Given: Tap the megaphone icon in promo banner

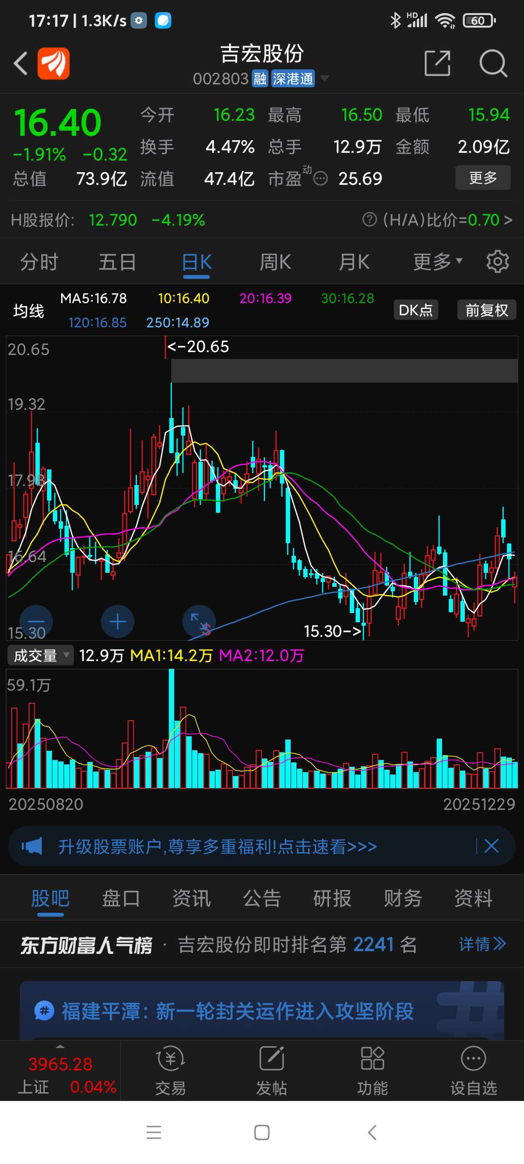Looking at the screenshot, I should [x=32, y=846].
